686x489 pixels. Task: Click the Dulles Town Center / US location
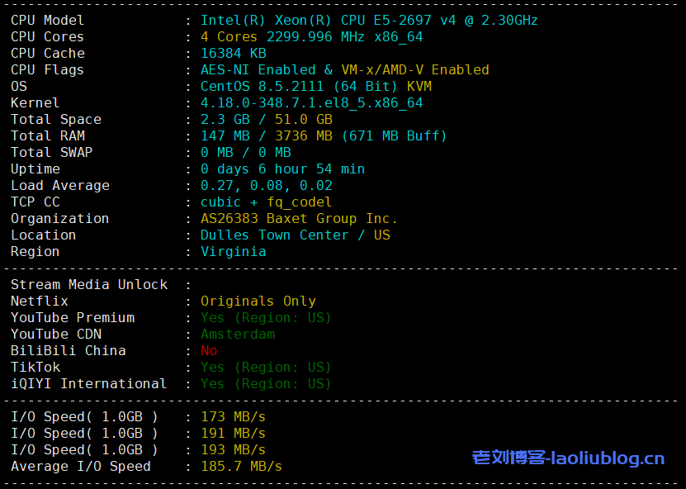295,235
